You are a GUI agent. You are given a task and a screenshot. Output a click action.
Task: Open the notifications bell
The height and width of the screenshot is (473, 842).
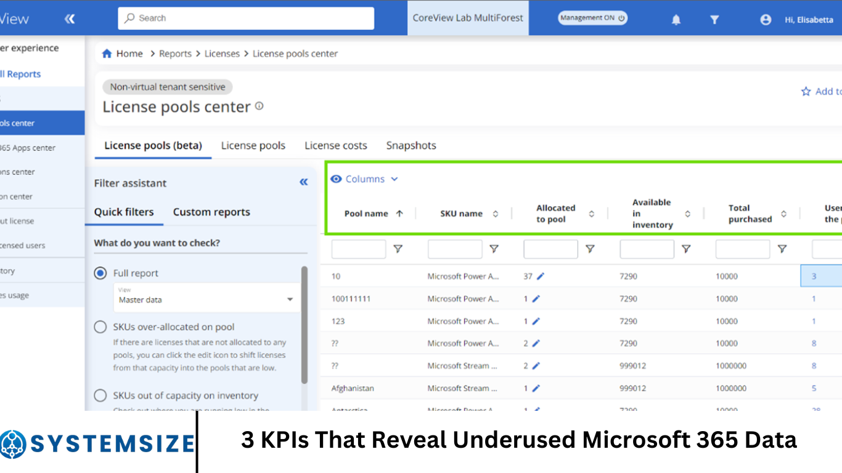[676, 20]
